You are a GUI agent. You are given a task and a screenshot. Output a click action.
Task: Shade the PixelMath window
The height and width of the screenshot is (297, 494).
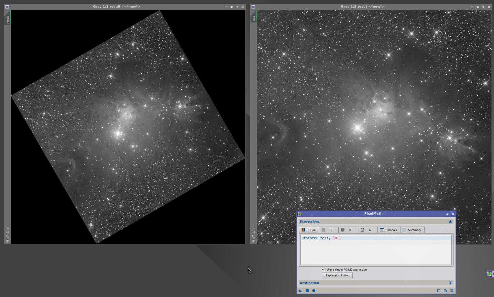(x=447, y=214)
